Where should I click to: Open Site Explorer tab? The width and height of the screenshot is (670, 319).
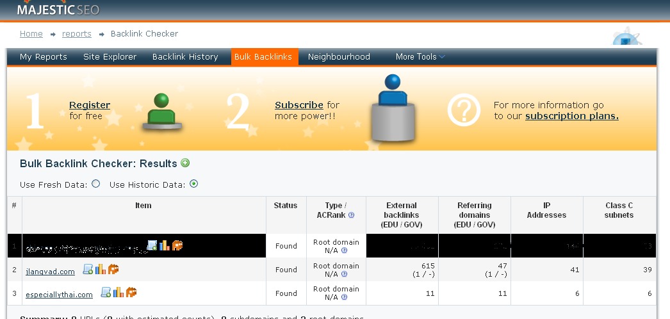click(x=110, y=57)
